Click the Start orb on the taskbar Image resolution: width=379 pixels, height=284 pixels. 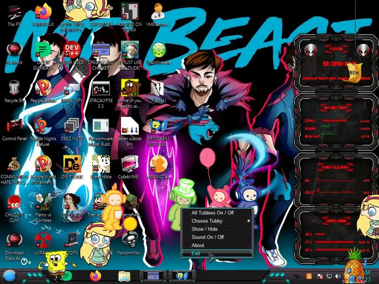[x=9, y=276]
